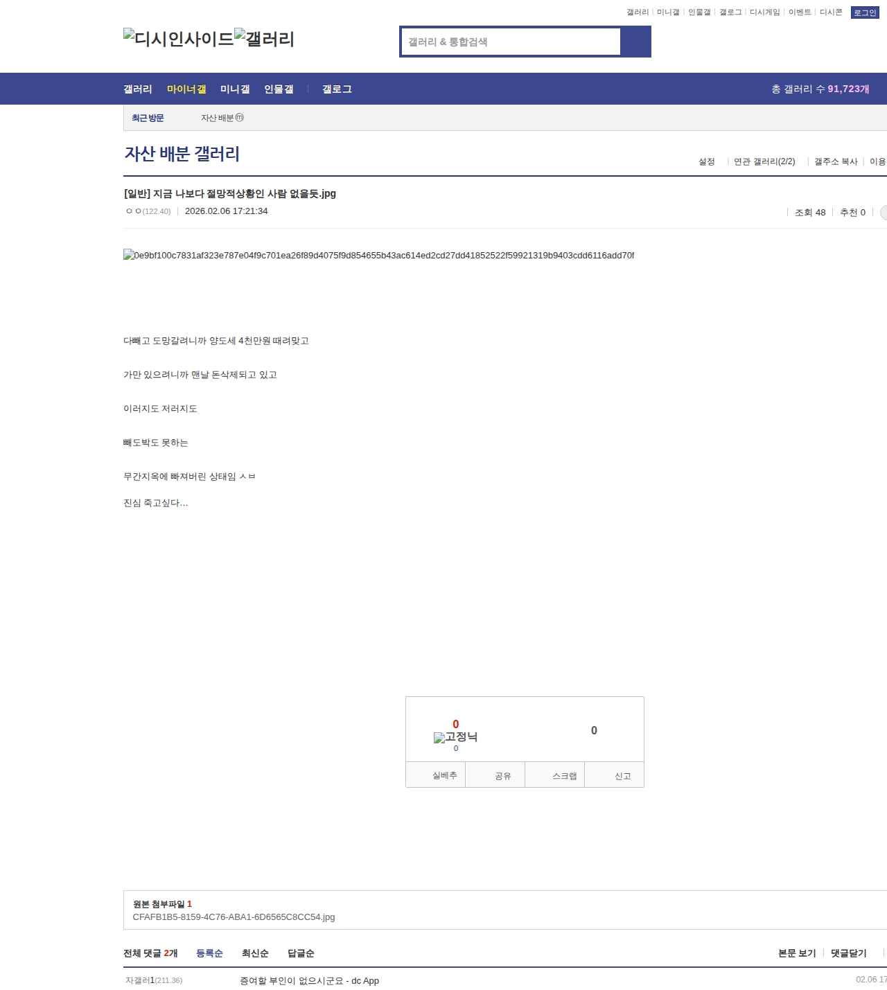Select 갤로그 in the blue navigation bar
Screen dimensions: 887x990
click(x=337, y=89)
